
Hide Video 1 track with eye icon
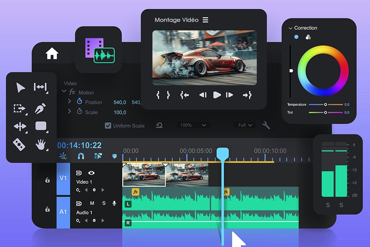(x=91, y=173)
